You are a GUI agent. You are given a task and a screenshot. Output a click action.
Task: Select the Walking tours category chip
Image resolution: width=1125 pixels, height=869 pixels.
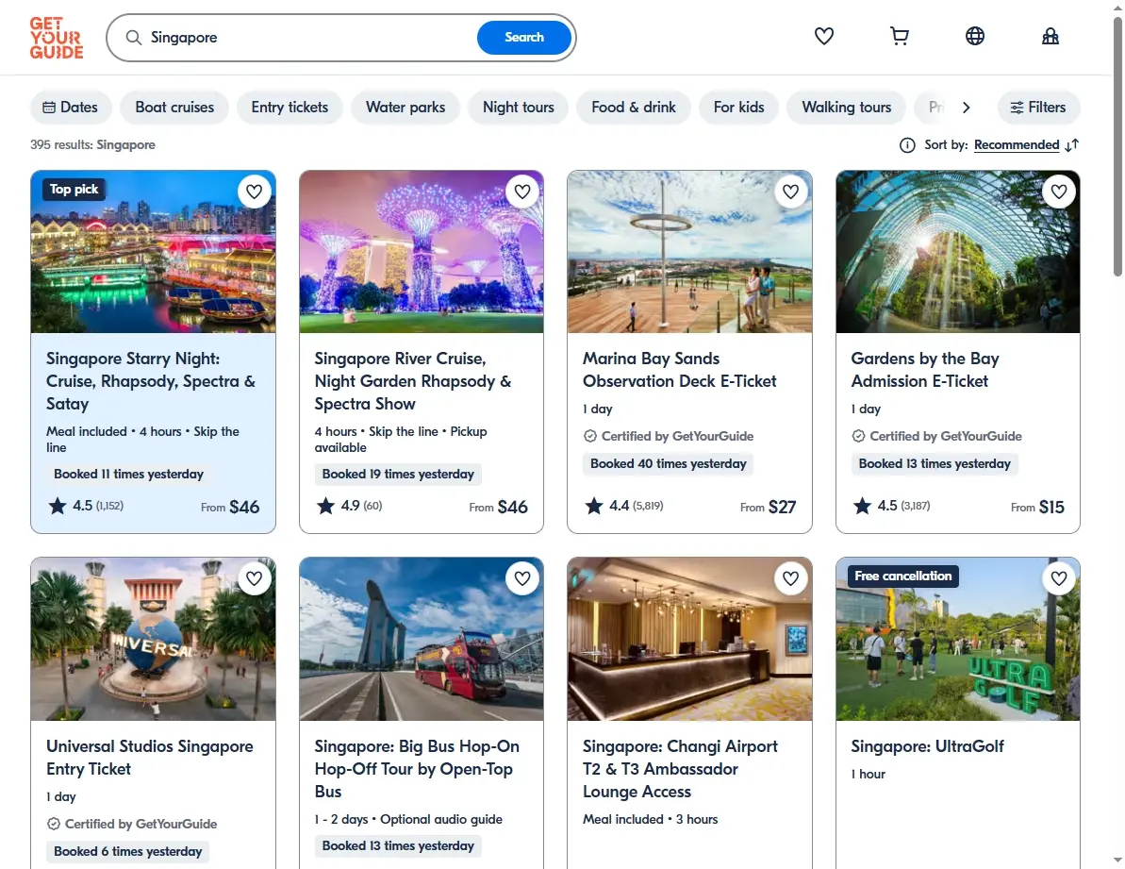[847, 107]
